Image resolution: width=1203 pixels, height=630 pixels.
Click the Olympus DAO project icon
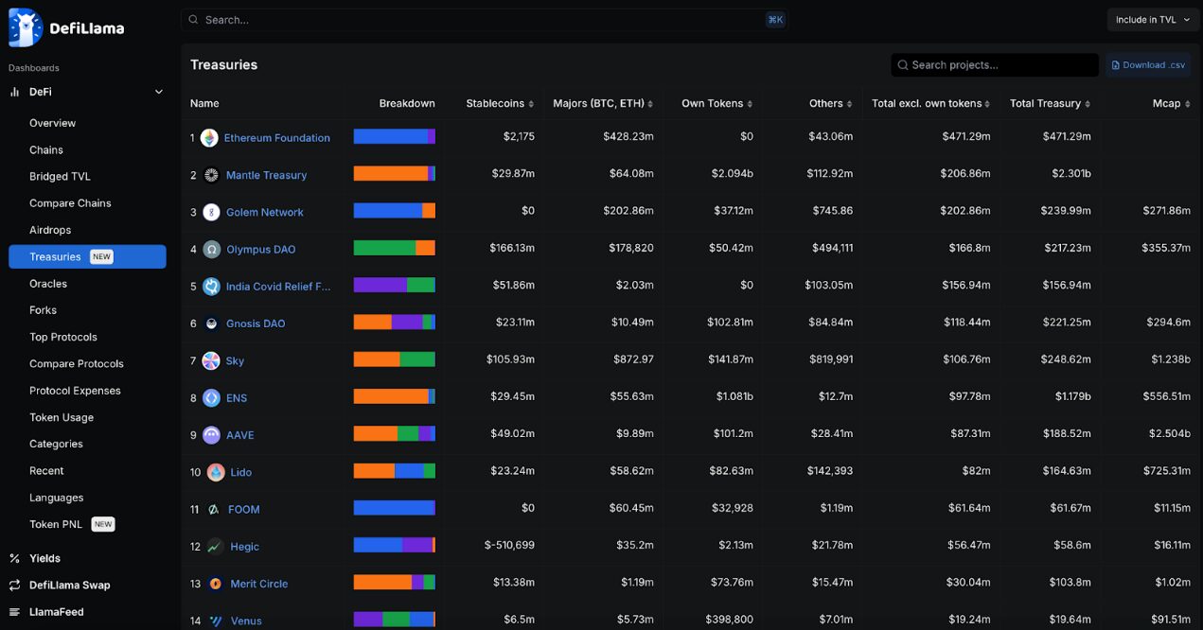point(211,250)
